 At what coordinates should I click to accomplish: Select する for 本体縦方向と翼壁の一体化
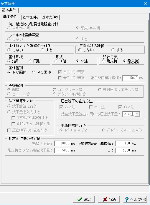point(47,50)
